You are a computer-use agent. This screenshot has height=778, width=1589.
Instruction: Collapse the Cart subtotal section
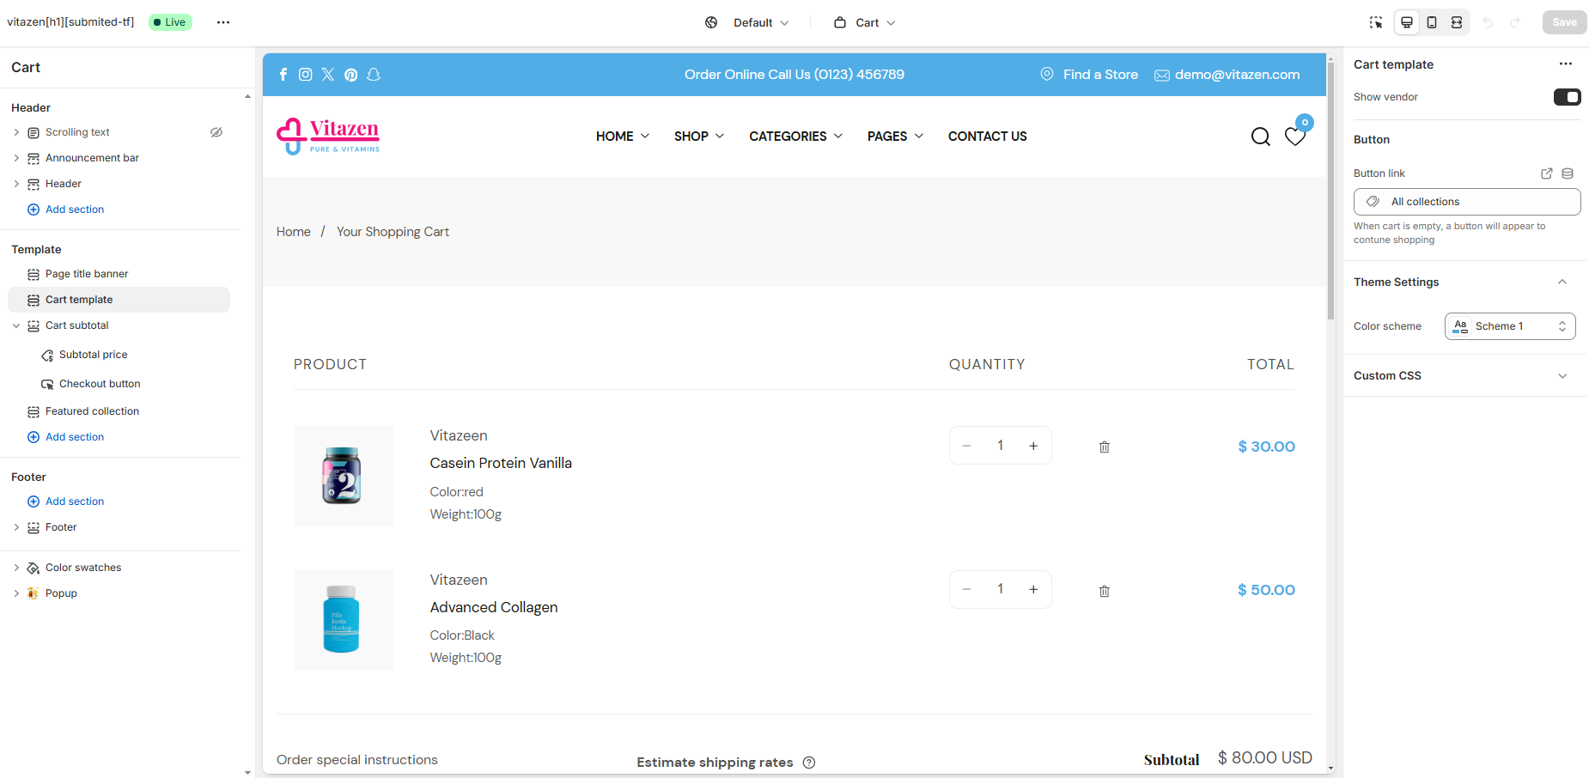(16, 325)
